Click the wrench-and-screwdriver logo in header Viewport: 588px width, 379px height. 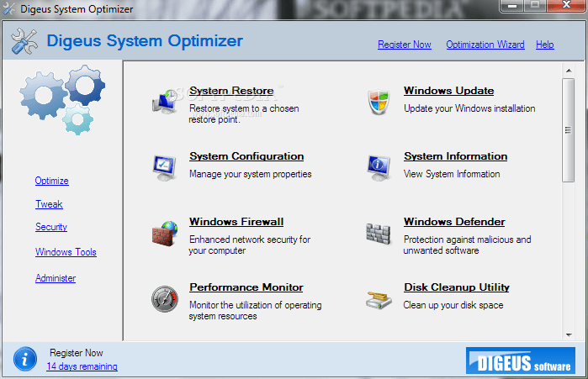[x=24, y=41]
